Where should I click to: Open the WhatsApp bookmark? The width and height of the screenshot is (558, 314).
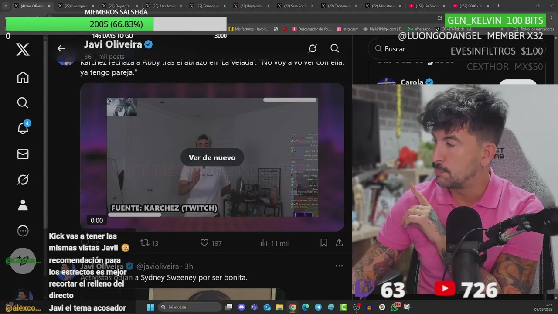pyautogui.click(x=419, y=29)
